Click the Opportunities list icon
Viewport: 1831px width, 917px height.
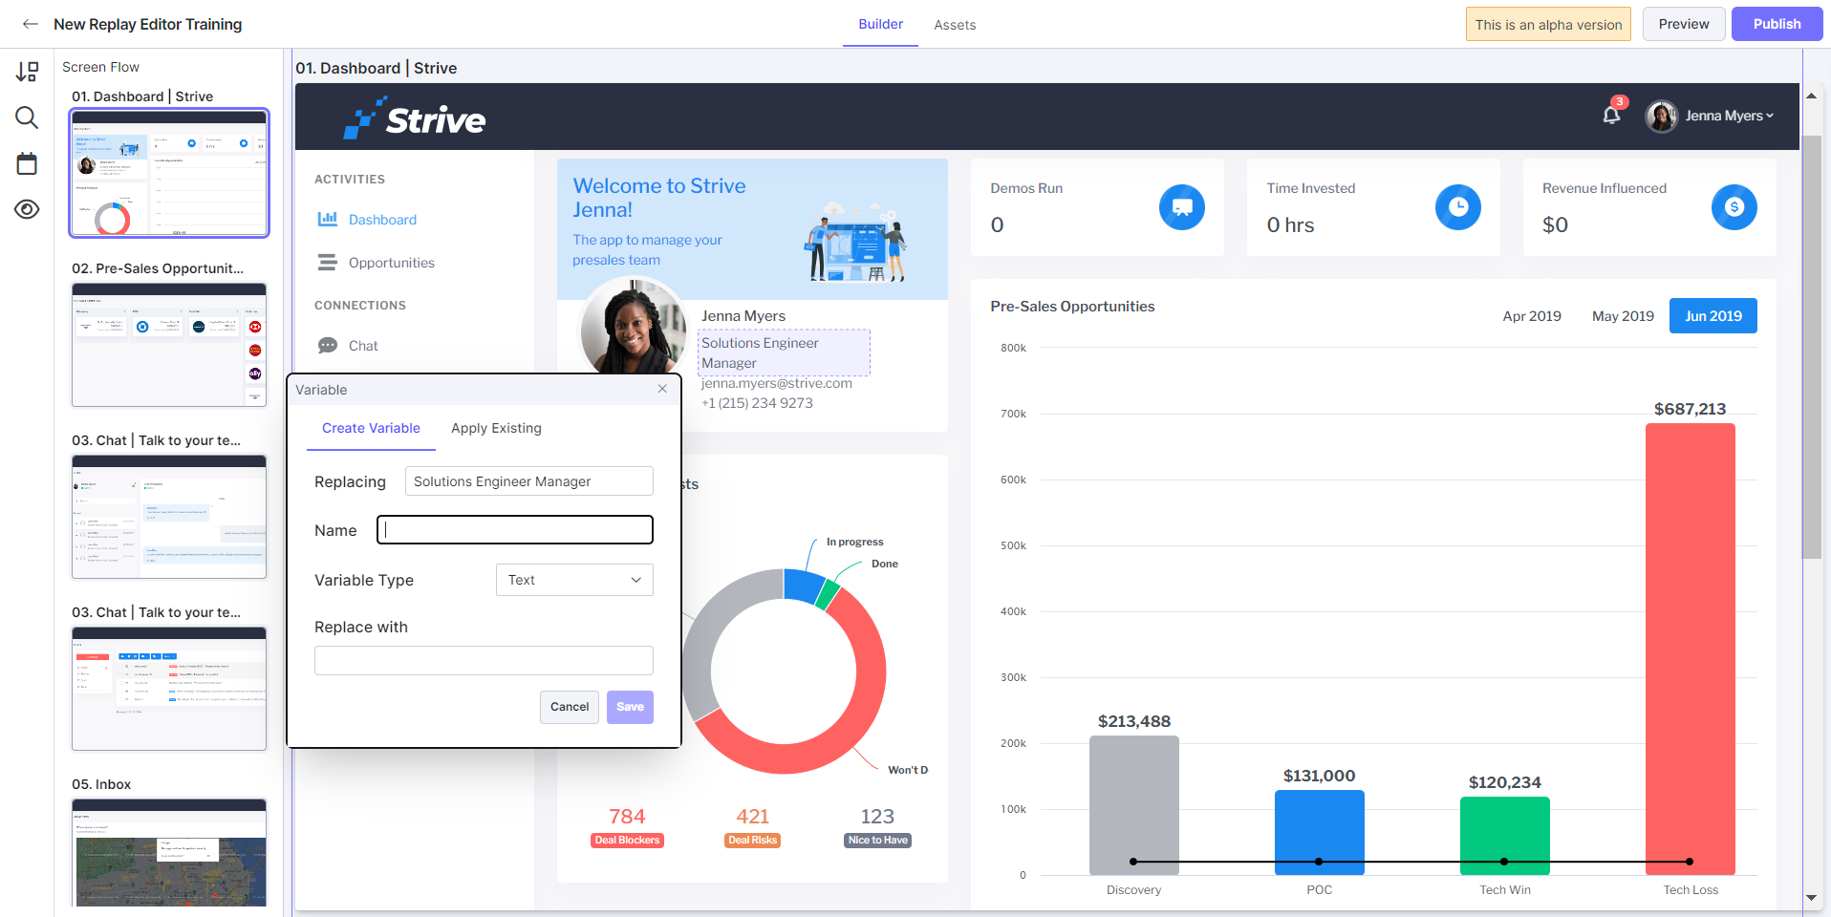[x=328, y=262]
